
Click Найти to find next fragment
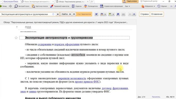point(66,14)
